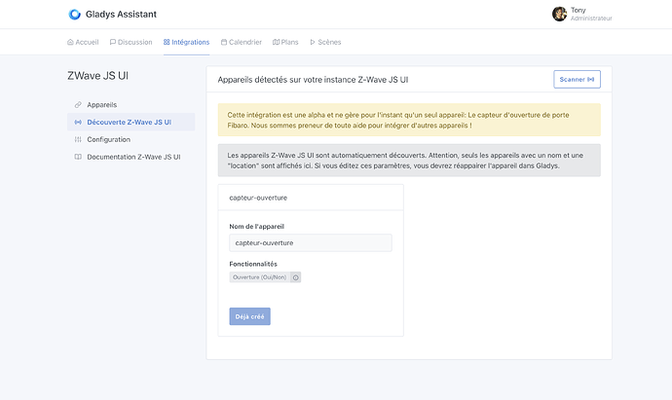Open the Tony Administrateur user menu
Viewport: 672px width, 400px height.
(x=582, y=14)
